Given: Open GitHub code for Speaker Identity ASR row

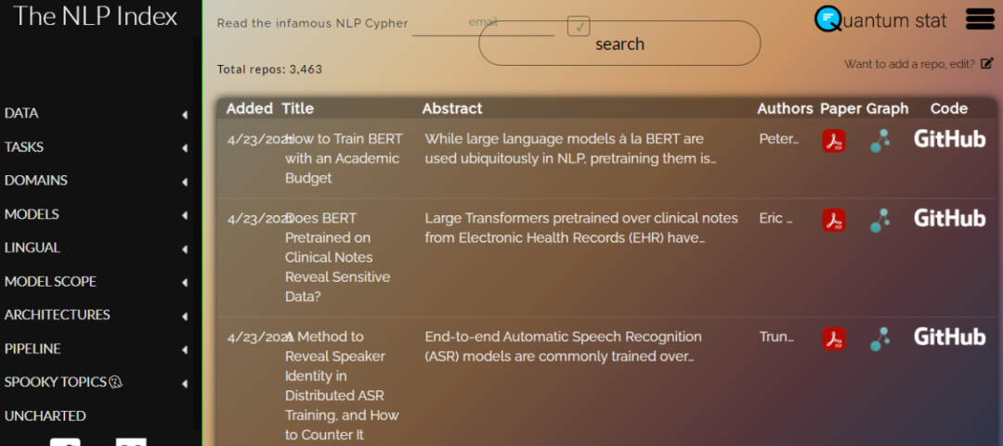Looking at the screenshot, I should 949,337.
